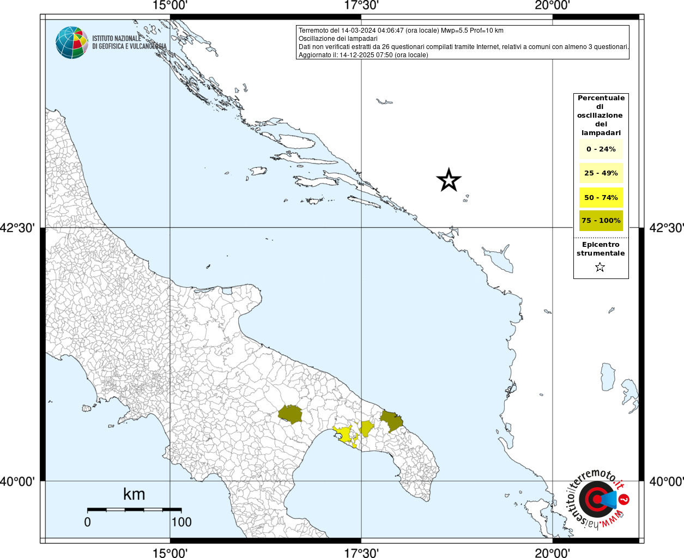Image resolution: width=684 pixels, height=558 pixels.
Task: Click the bright yellow coastal Taranto municipality
Action: tap(343, 434)
